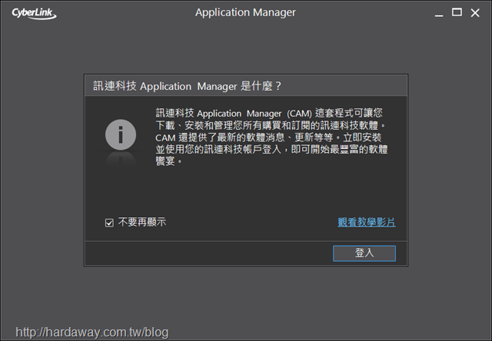492x341 pixels.
Task: Click the reflection below the info icon
Action: pyautogui.click(x=121, y=159)
